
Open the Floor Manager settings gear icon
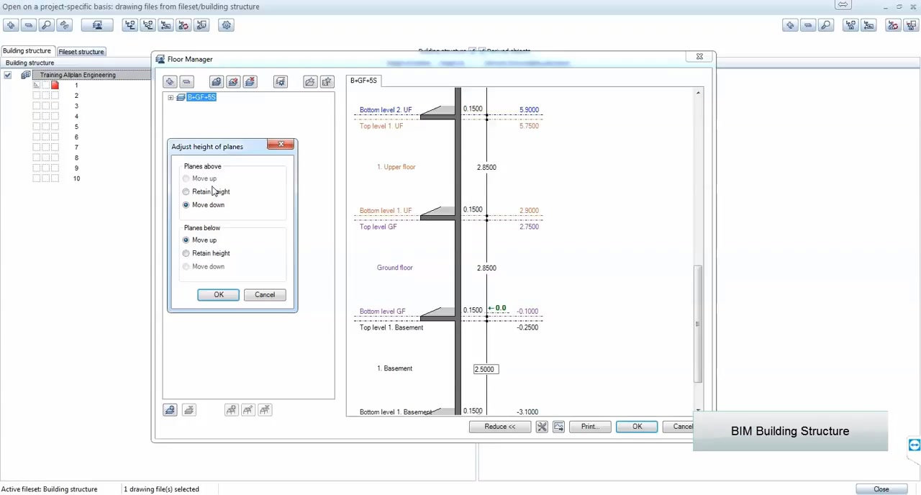(x=280, y=81)
